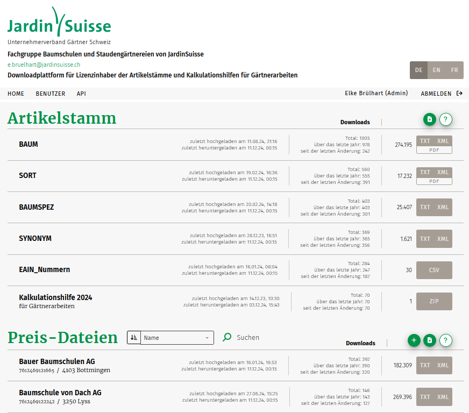The image size is (469, 413).
Task: Click ABMELDEN to log out
Action: click(436, 94)
